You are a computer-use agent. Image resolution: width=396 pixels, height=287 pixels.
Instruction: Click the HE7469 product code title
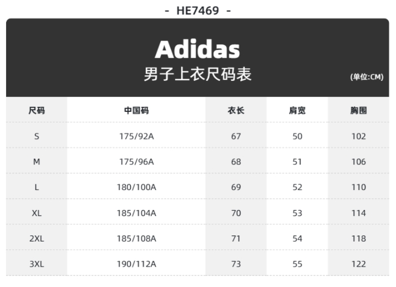pos(198,11)
